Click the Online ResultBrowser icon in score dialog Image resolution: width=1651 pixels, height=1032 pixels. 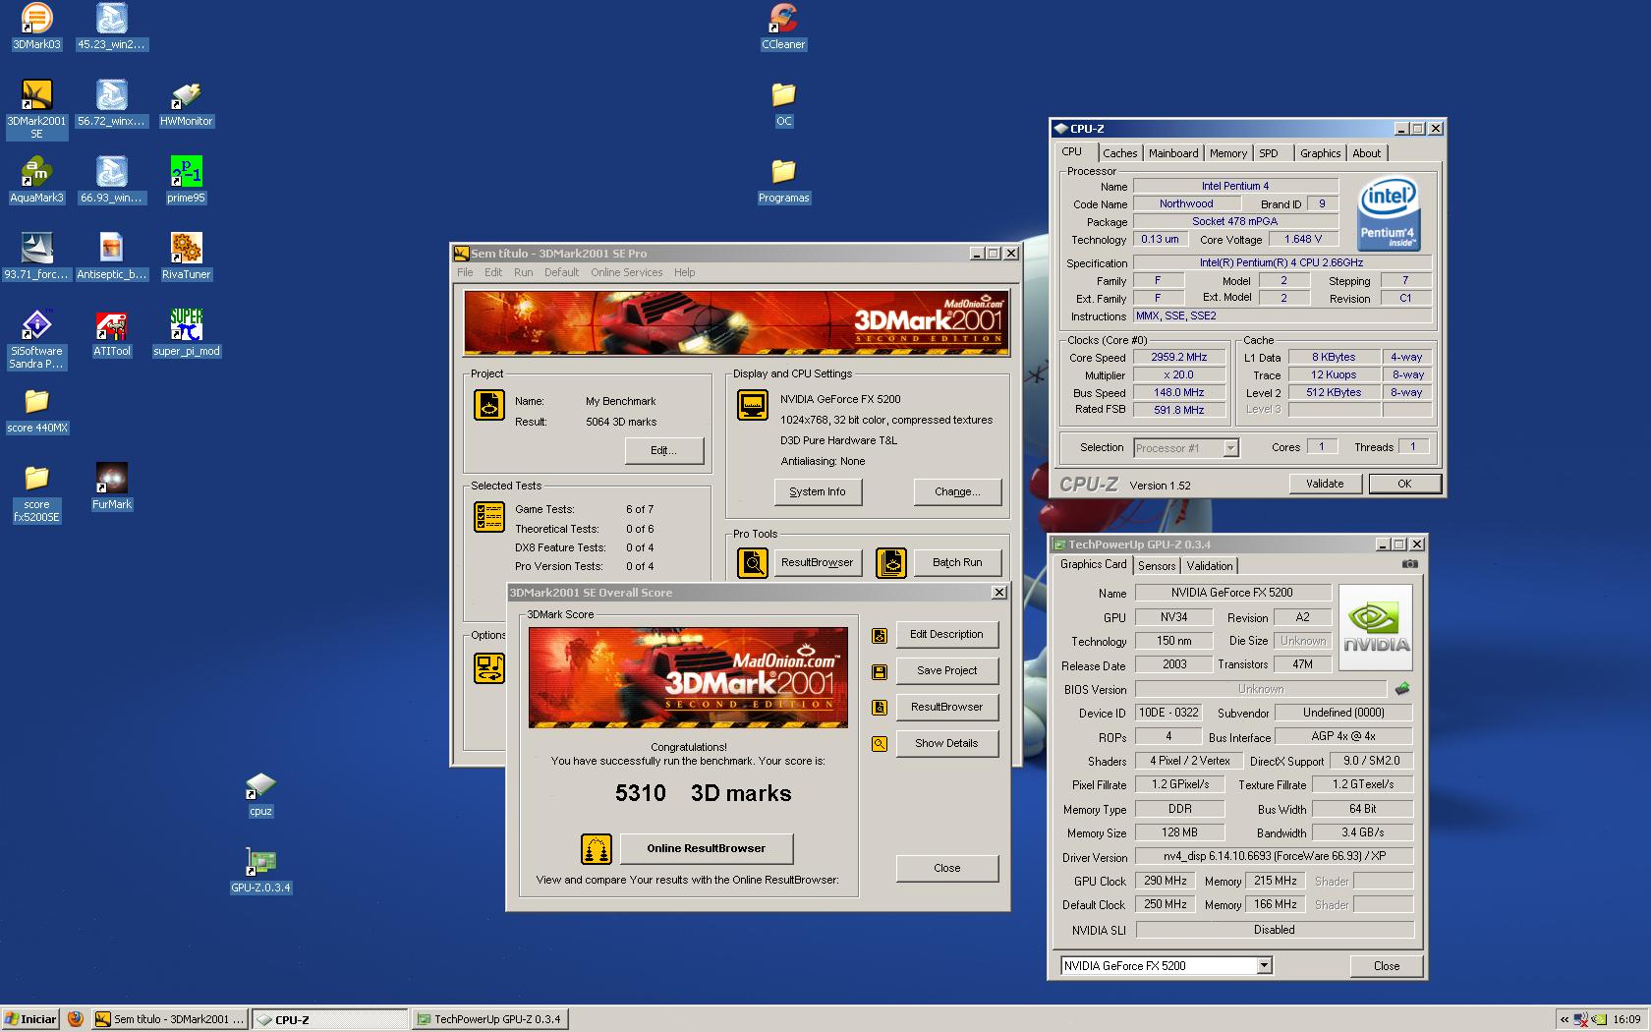tap(597, 848)
